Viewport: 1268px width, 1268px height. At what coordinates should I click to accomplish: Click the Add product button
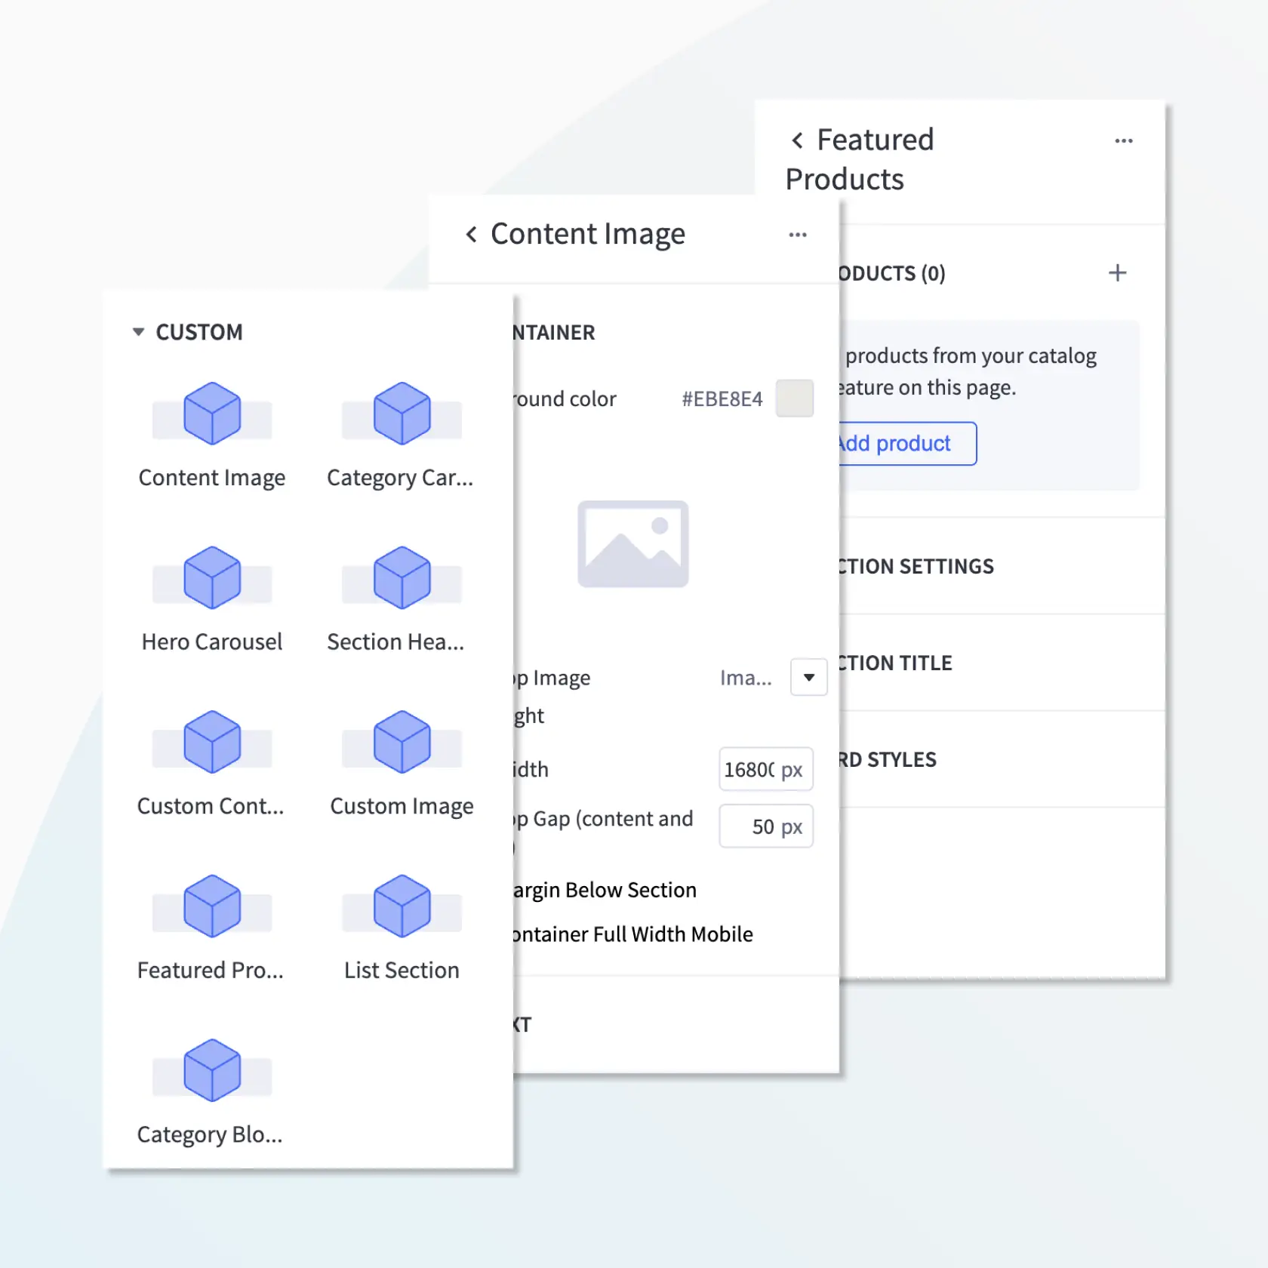pyautogui.click(x=906, y=444)
